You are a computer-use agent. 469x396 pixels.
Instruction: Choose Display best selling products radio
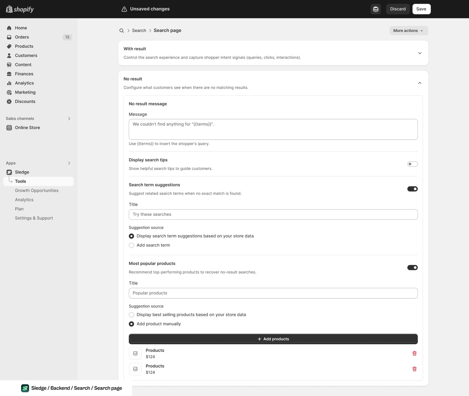(132, 315)
